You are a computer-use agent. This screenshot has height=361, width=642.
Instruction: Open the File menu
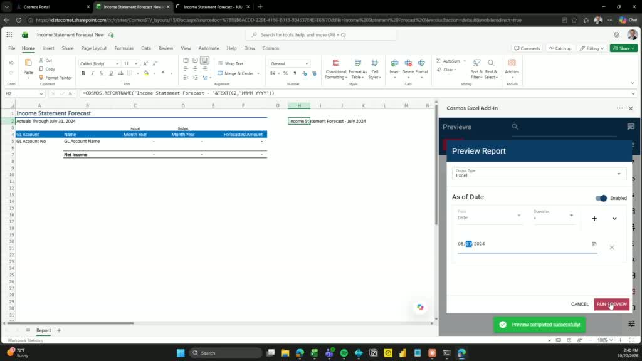11,48
